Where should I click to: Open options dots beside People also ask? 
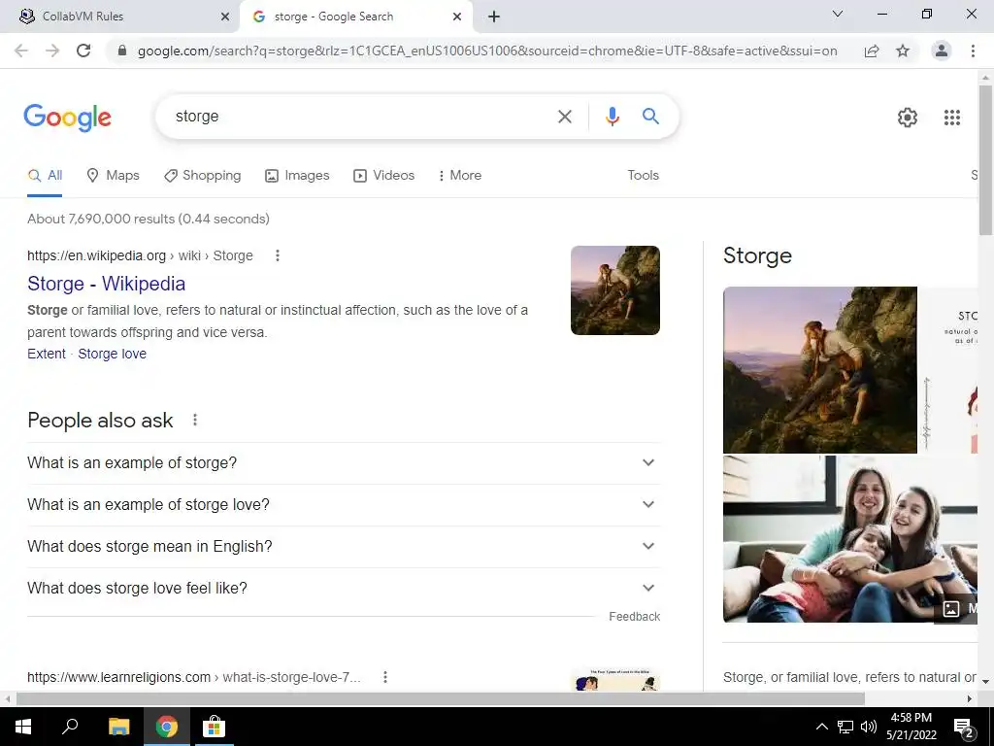tap(195, 420)
